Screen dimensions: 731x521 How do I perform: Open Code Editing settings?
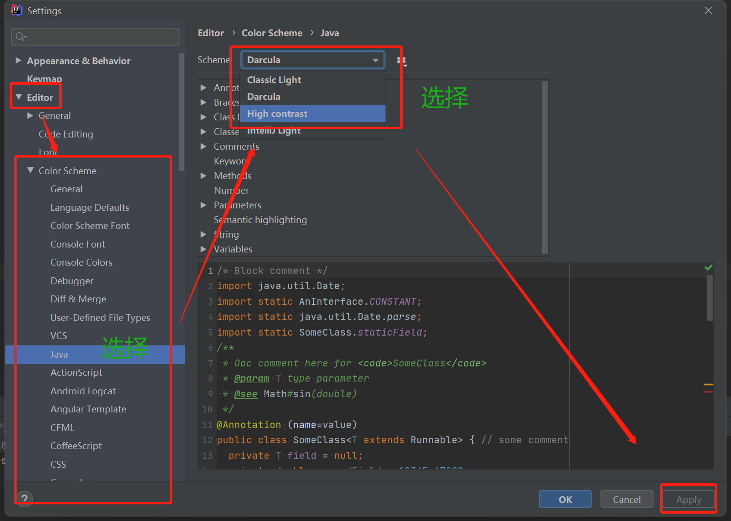point(66,134)
